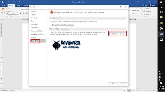The height and width of the screenshot is (92, 165).
Task: Click the taskbar Search magnifier icon
Action: coord(161,7)
